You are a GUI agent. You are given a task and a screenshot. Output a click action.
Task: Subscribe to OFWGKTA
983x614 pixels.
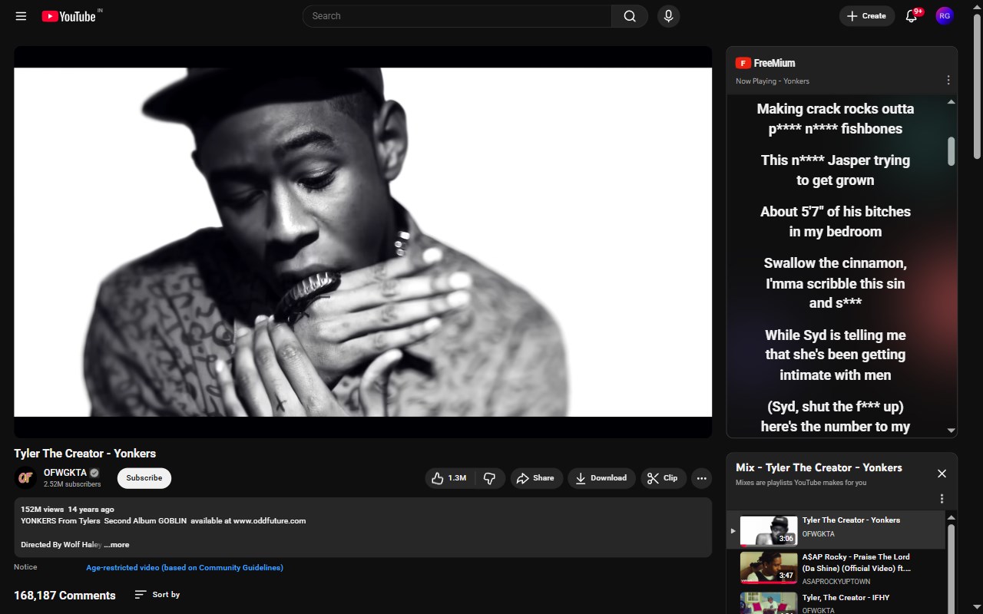pos(144,478)
